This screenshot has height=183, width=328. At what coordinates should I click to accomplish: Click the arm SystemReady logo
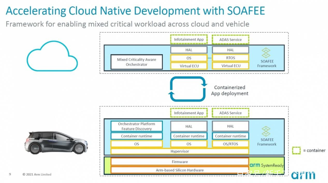[266, 165]
